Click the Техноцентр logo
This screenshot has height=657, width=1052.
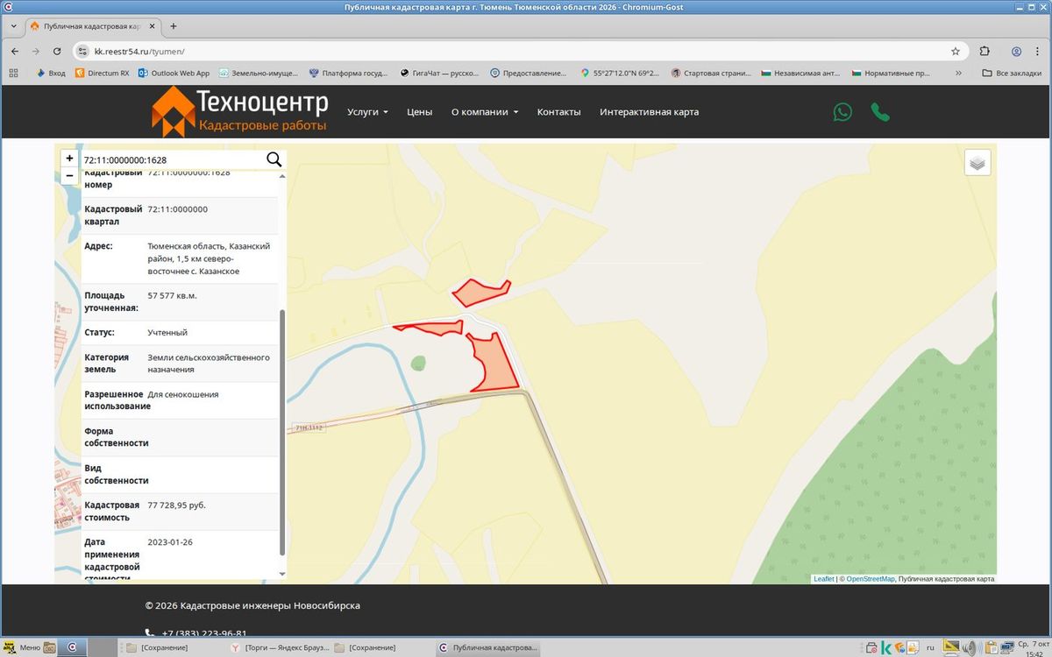[239, 112]
